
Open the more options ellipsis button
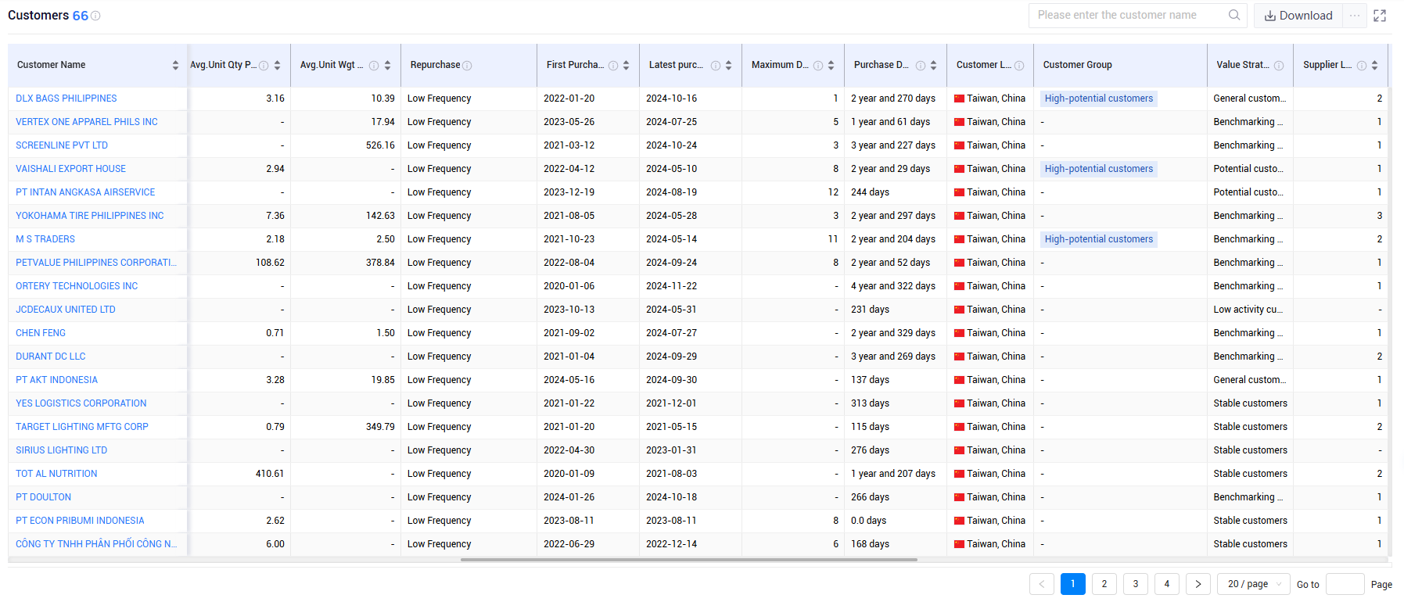(x=1355, y=16)
